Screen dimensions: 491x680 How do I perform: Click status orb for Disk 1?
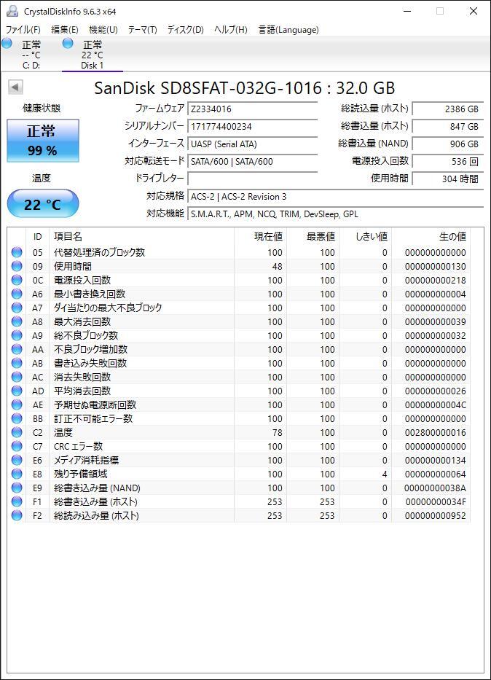coord(68,44)
